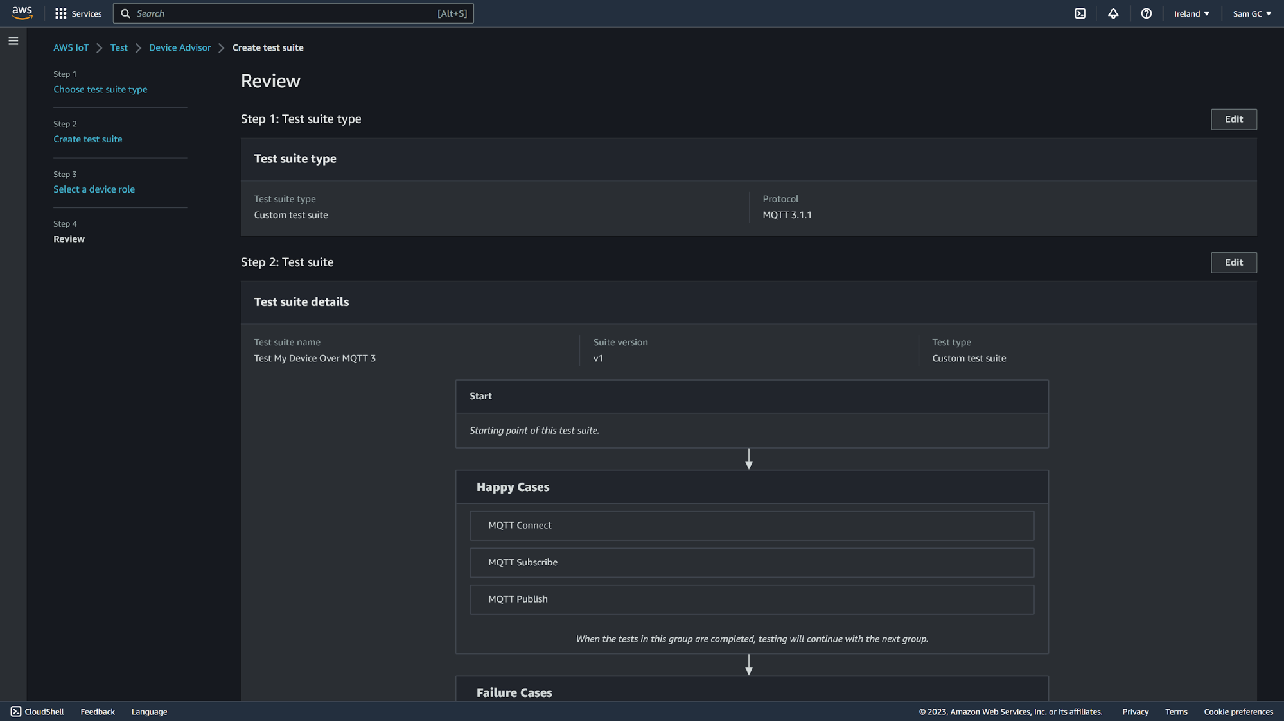The height and width of the screenshot is (722, 1284).
Task: Expand the Ireland region dropdown
Action: [x=1192, y=13]
